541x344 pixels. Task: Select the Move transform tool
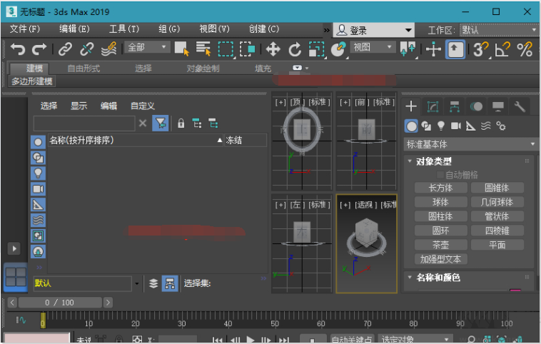pos(273,49)
